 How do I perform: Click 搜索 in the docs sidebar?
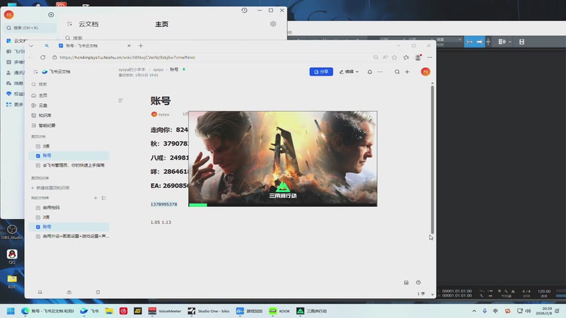pos(39,84)
